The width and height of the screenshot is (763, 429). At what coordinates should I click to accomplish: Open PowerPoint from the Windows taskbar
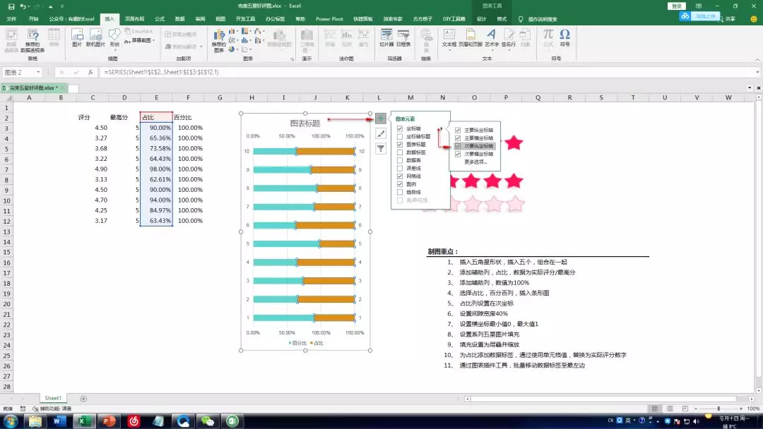pos(108,421)
